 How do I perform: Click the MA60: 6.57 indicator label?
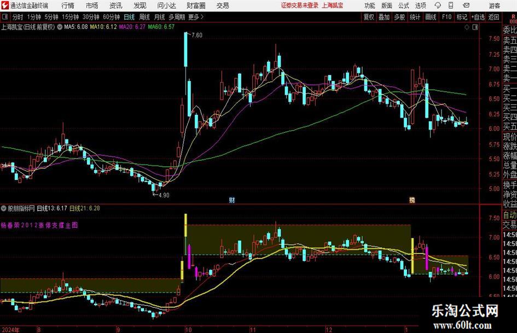[x=161, y=27]
